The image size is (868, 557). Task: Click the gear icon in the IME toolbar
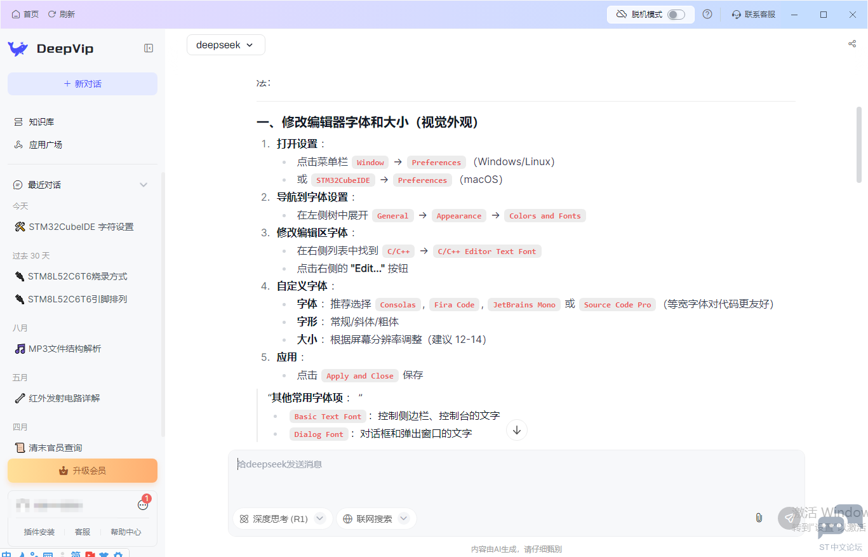[x=117, y=555]
